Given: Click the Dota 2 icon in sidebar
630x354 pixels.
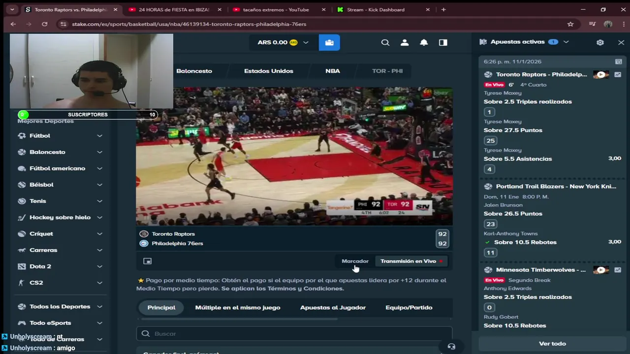Looking at the screenshot, I should (22, 266).
